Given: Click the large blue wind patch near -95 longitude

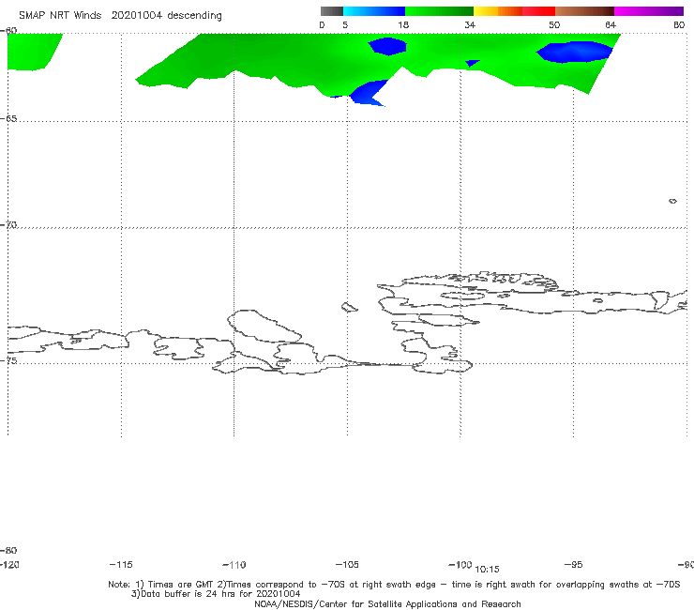Looking at the screenshot, I should (575, 52).
